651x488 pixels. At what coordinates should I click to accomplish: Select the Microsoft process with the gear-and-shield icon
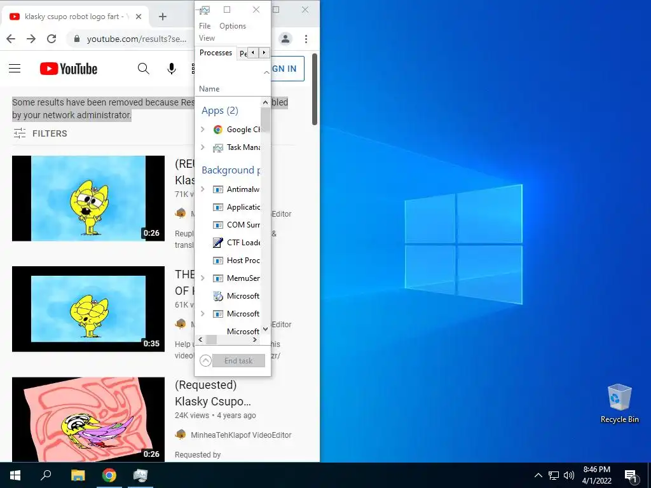click(x=228, y=296)
